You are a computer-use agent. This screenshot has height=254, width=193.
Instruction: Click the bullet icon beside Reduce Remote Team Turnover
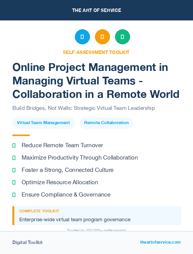[14, 145]
